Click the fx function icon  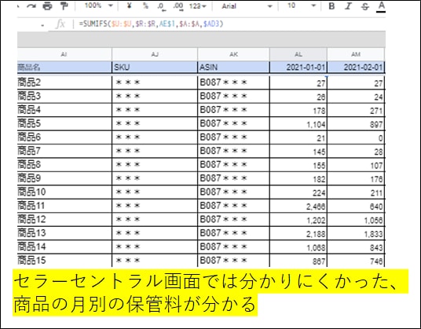(60, 24)
